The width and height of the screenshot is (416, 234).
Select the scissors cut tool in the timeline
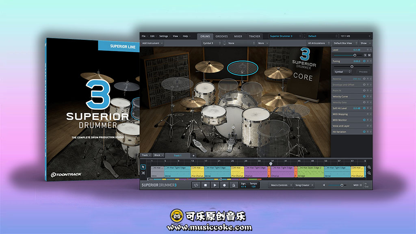pyautogui.click(x=143, y=173)
